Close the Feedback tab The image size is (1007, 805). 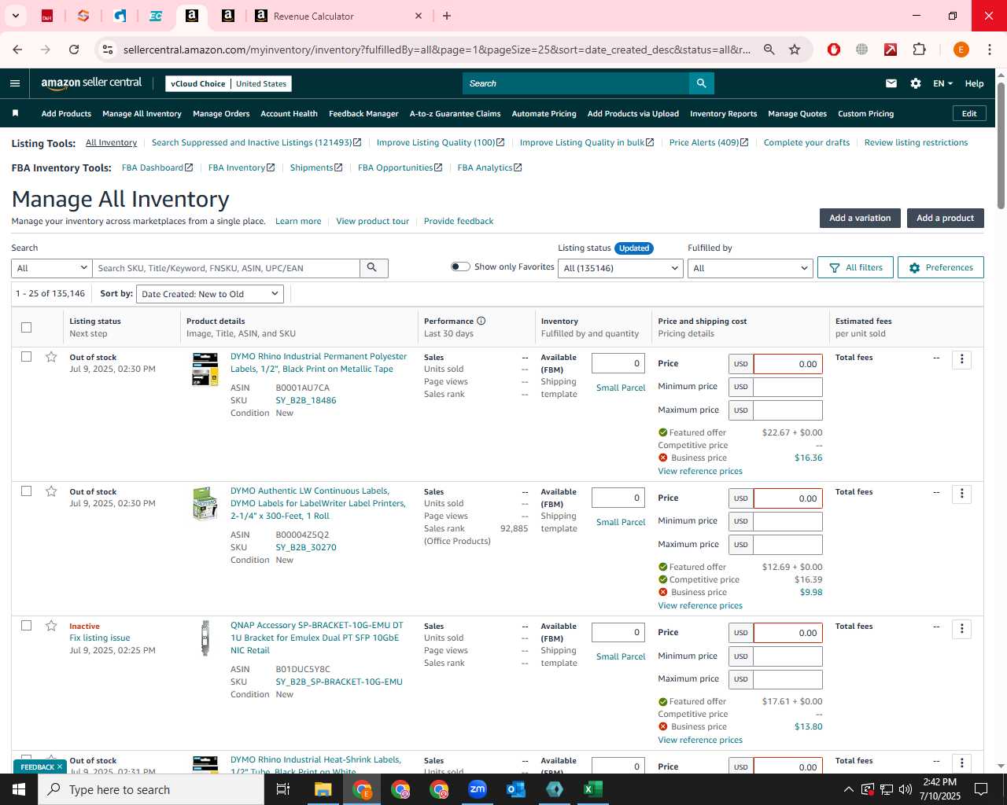(60, 766)
